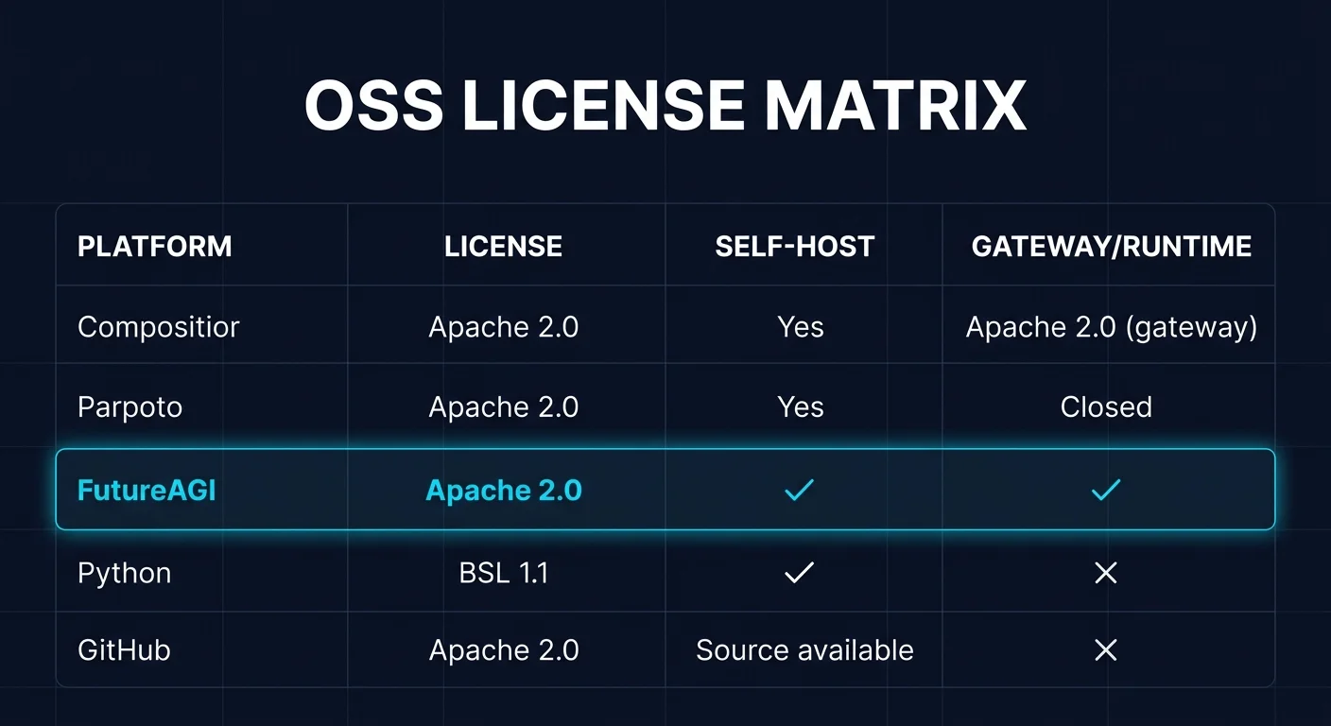1331x726 pixels.
Task: Click FutureAGI gateway/runtime checkmark icon
Action: point(1106,490)
